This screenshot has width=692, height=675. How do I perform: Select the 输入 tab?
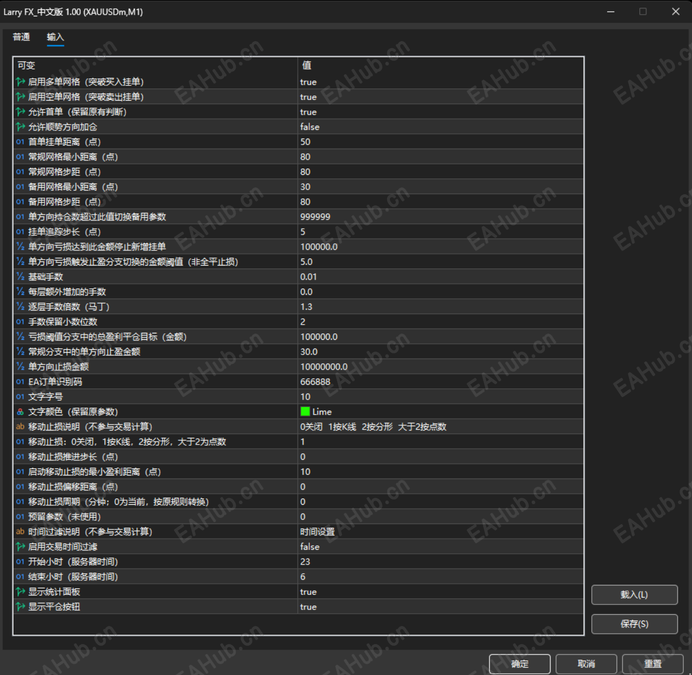(x=55, y=37)
